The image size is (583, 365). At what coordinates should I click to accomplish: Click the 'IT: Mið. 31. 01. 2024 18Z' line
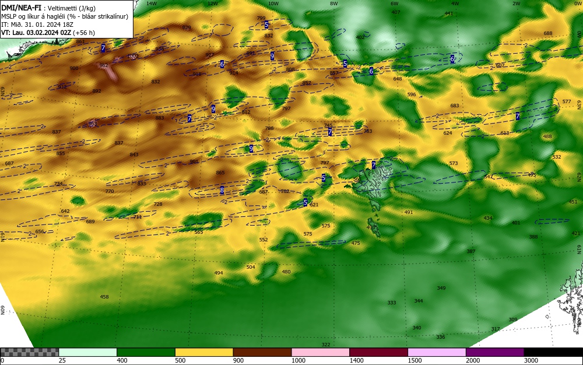[x=36, y=24]
